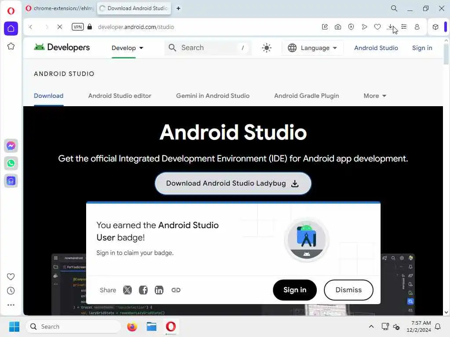450x337 pixels.
Task: Open the Android Studio header link
Action: click(376, 48)
